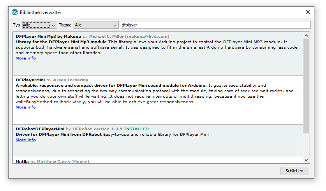Select the DFRobotDFPlayerMini library title
326x191 pixels.
pyautogui.click(x=40, y=129)
